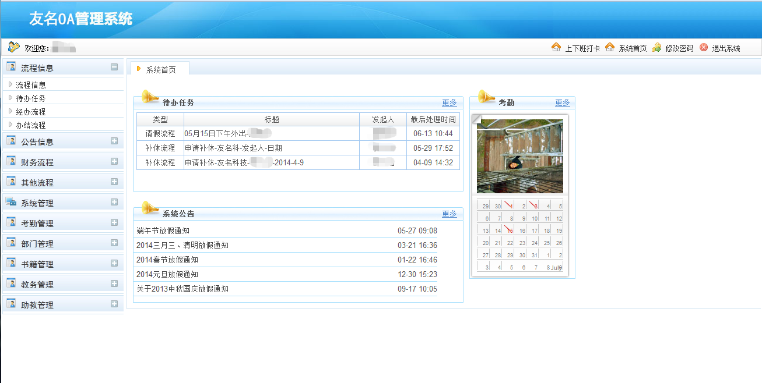Click the megaphone icon beside 待办任务
762x383 pixels.
click(150, 97)
